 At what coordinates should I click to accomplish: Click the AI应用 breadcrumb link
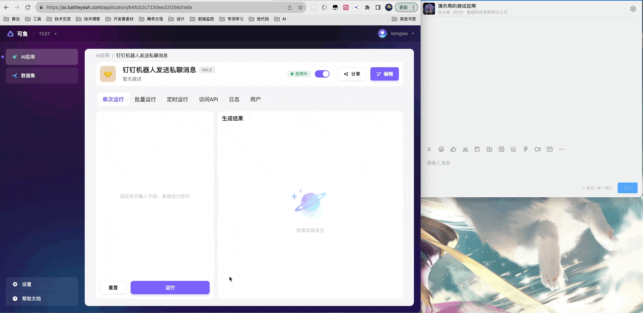click(102, 56)
